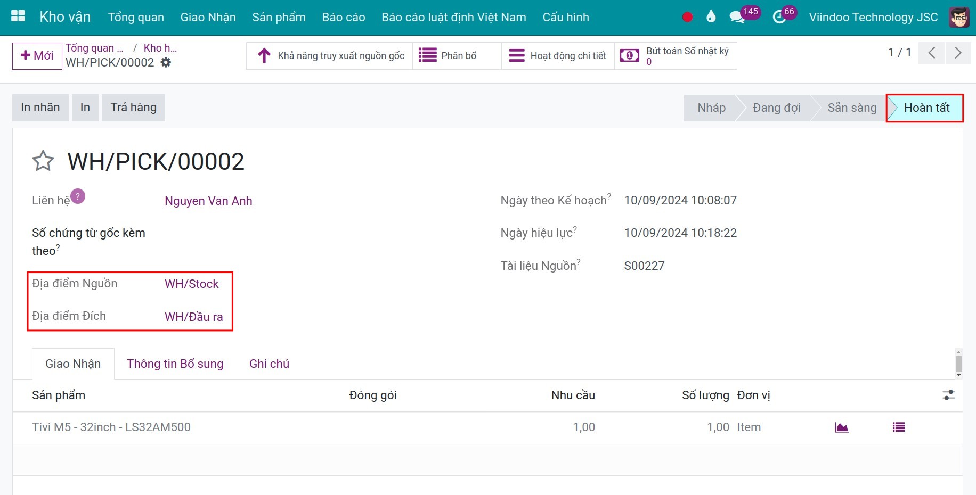The image size is (976, 495).
Task: Click the Trả hàng button
Action: (133, 108)
